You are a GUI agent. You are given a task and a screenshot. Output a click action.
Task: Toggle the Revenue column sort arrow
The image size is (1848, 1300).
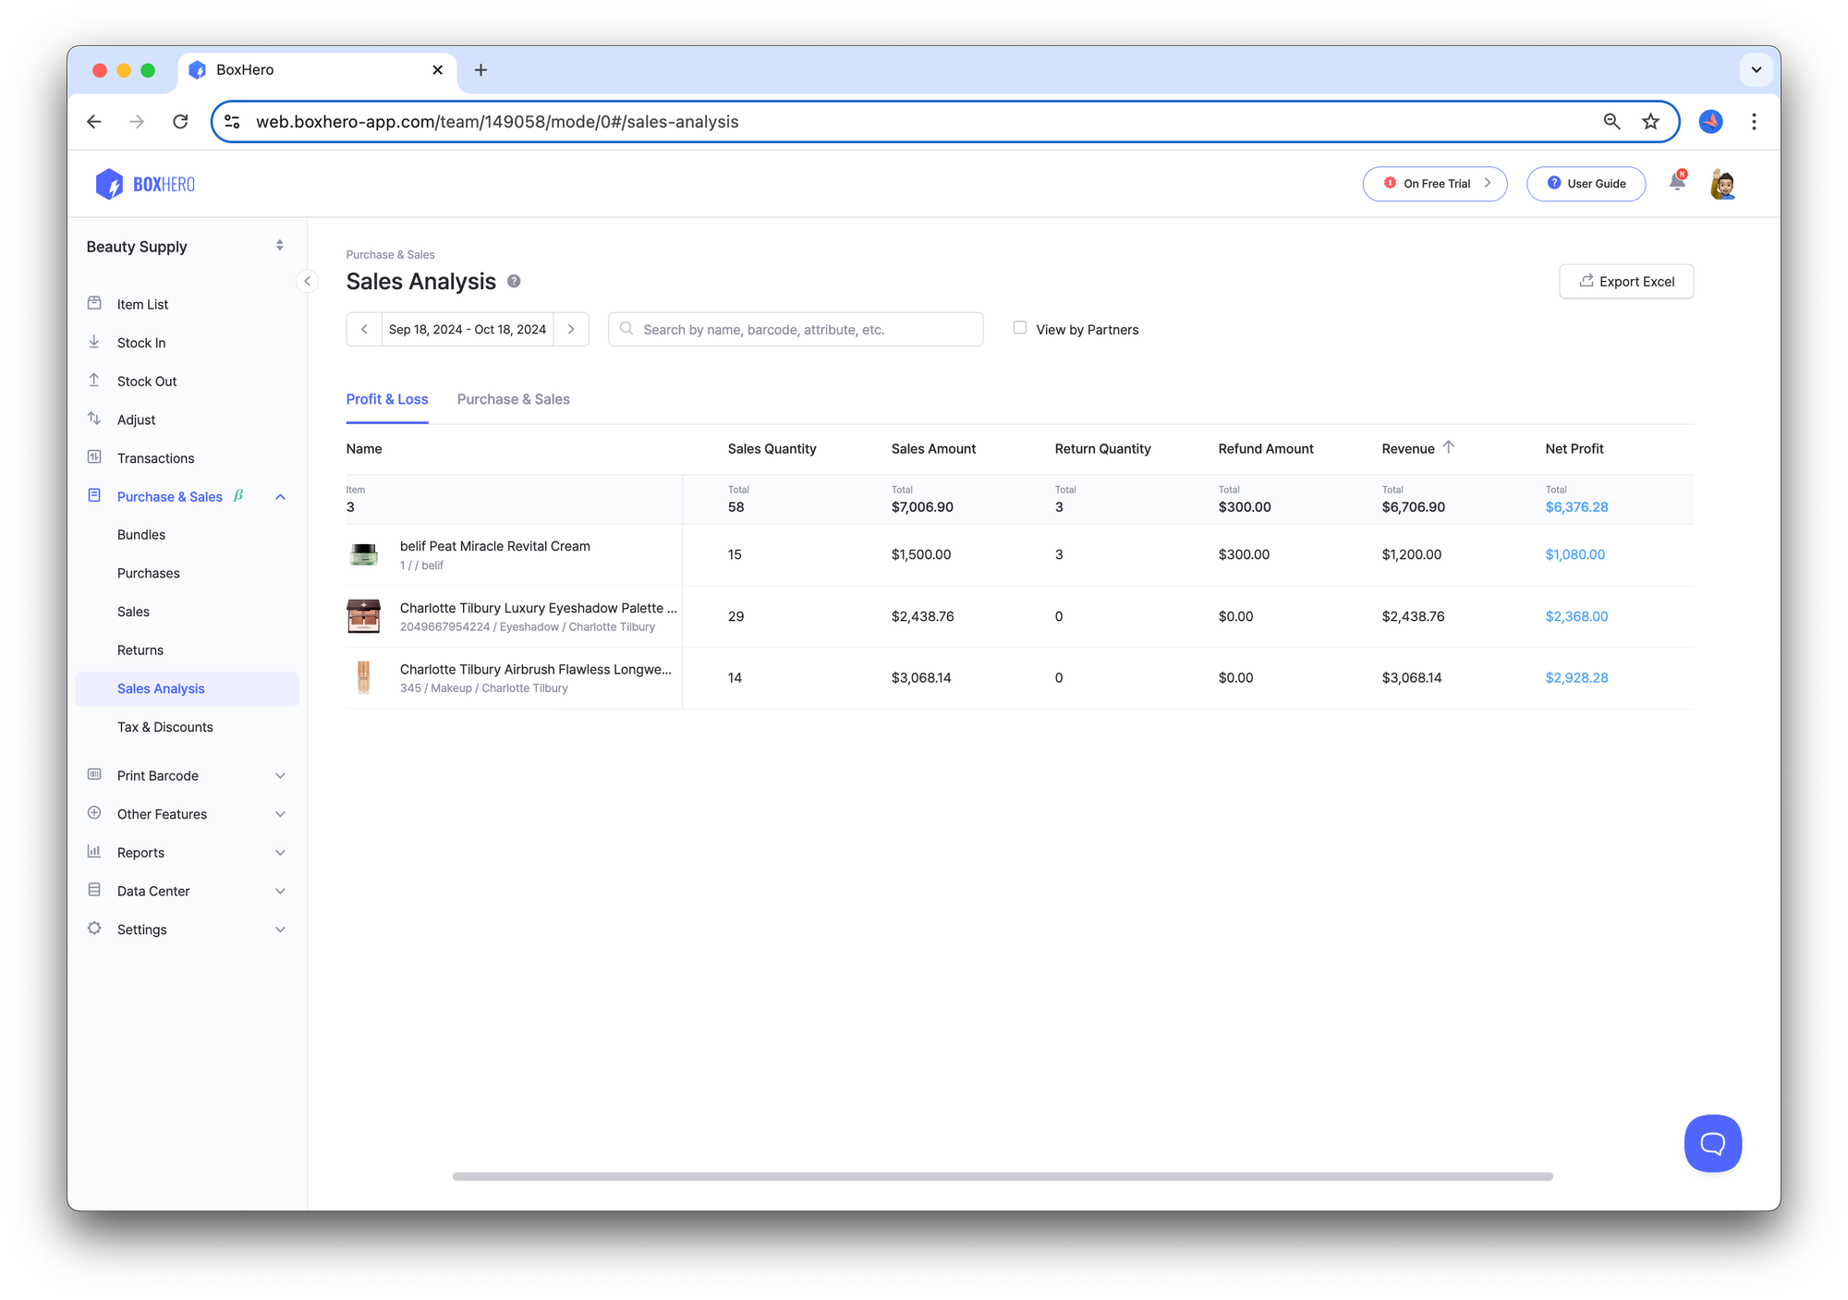pos(1451,447)
